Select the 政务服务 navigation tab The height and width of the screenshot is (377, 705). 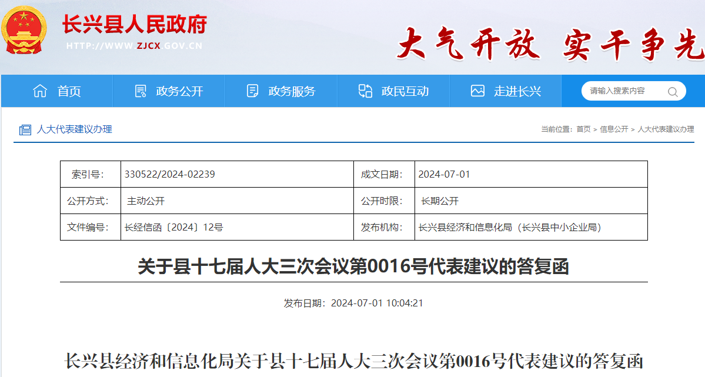292,91
